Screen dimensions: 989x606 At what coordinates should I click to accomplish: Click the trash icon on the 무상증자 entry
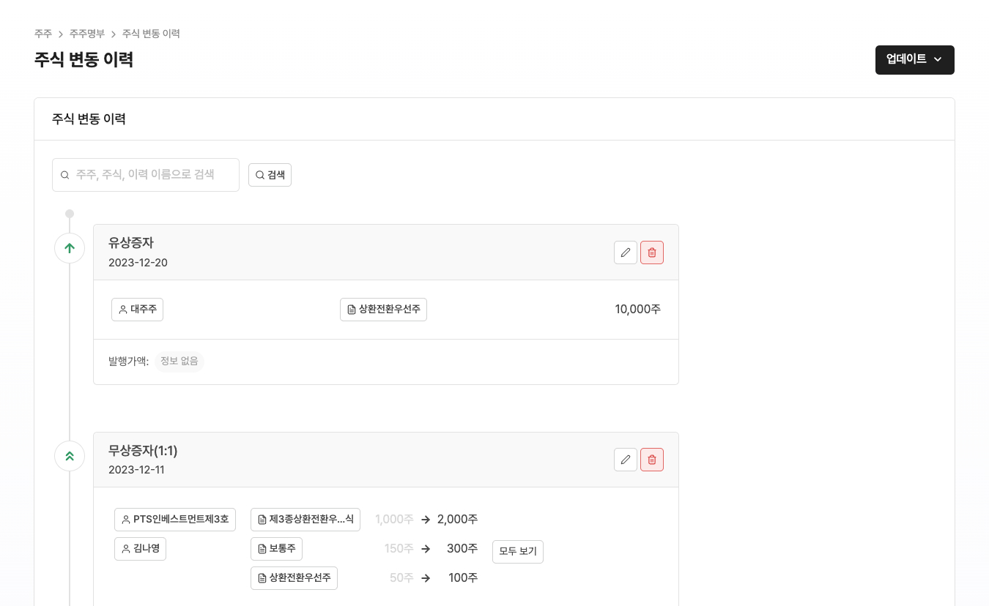tap(652, 460)
